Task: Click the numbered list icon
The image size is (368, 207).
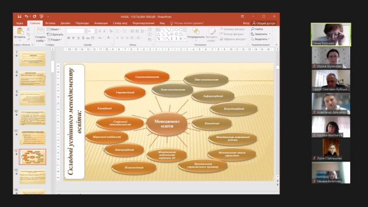Action: coord(125,31)
